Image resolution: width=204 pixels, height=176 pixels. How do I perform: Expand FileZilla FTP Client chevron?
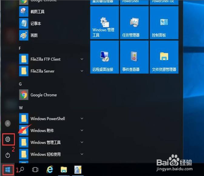pos(82,59)
